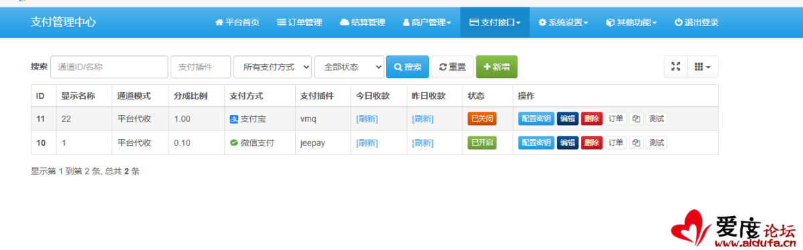Click the copy icon in row 11
803x250 pixels.
click(x=636, y=119)
